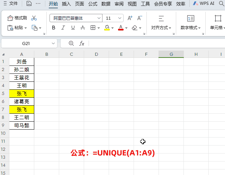Launch WPS AI assistant
Image resolution: width=225 pixels, height=175 pixels.
[x=204, y=3]
